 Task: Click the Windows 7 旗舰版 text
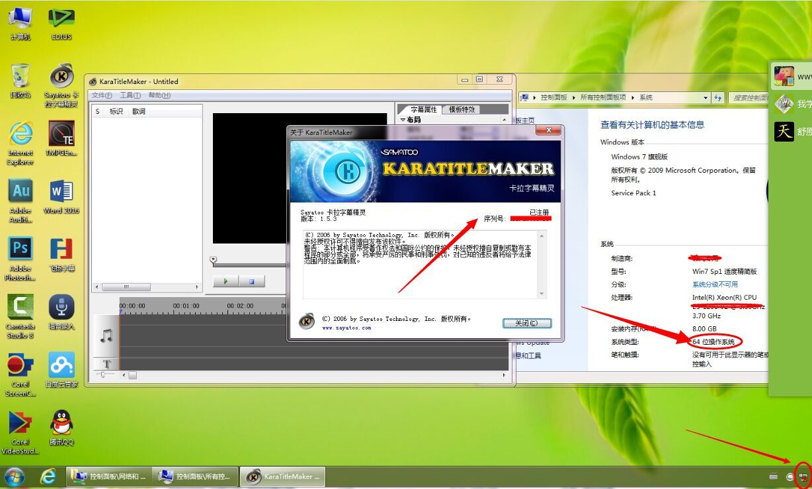point(639,157)
